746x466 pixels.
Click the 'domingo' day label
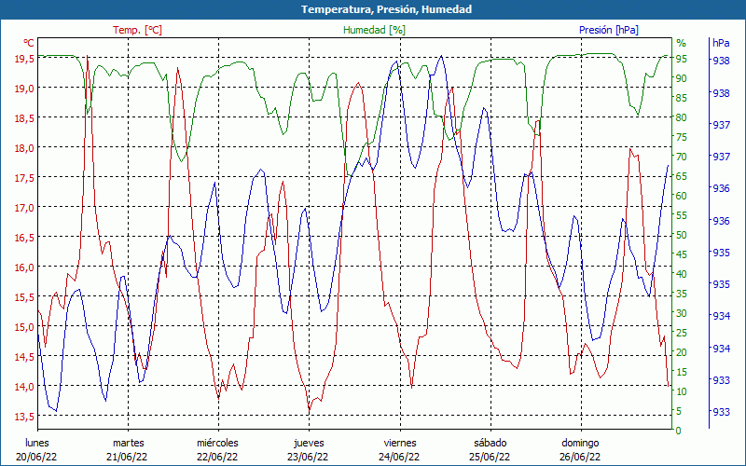(580, 444)
